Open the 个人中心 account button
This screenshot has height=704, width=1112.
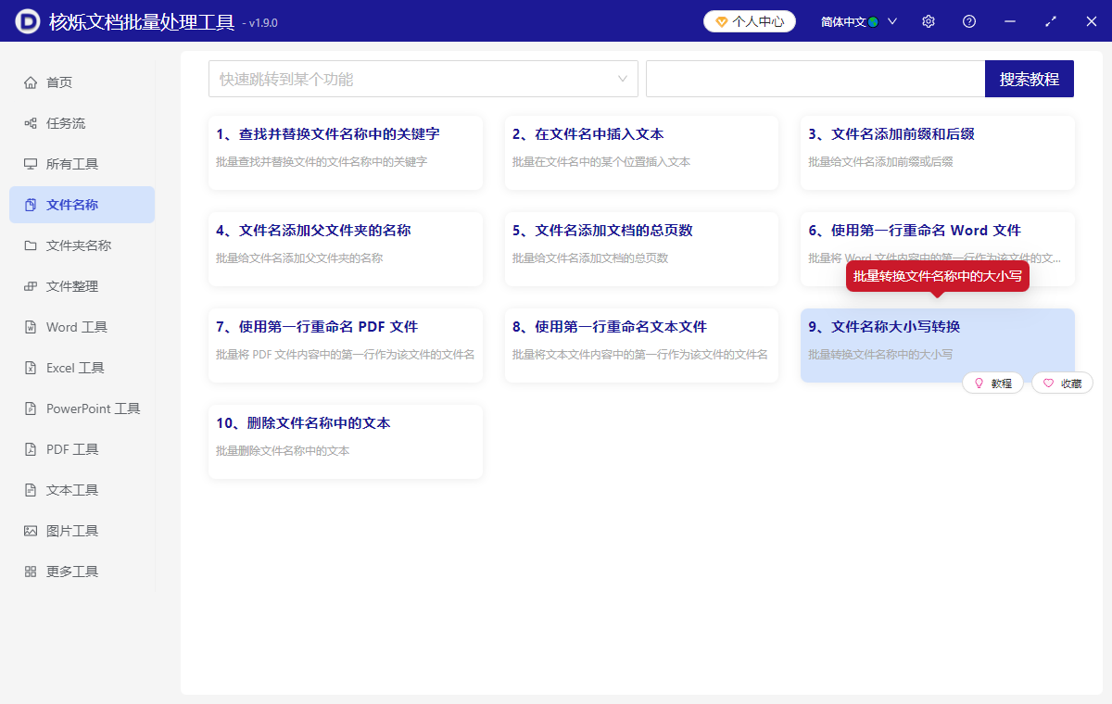[x=749, y=21]
